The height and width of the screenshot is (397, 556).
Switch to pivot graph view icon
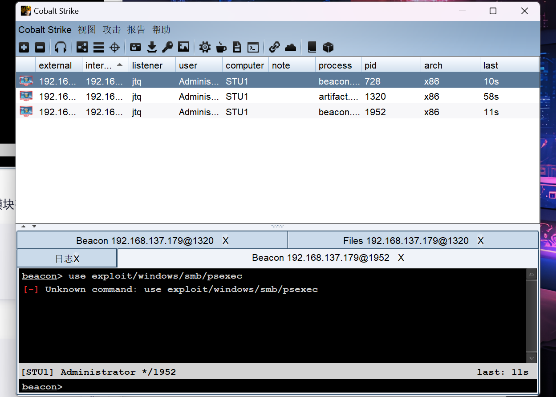[82, 47]
